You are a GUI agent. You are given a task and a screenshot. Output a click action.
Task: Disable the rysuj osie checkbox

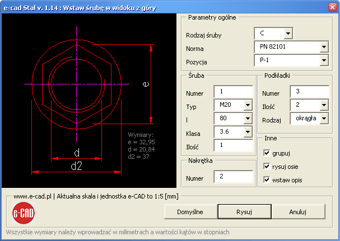(x=267, y=166)
